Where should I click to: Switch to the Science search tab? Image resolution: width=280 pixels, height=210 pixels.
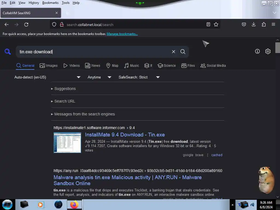pos(167,66)
